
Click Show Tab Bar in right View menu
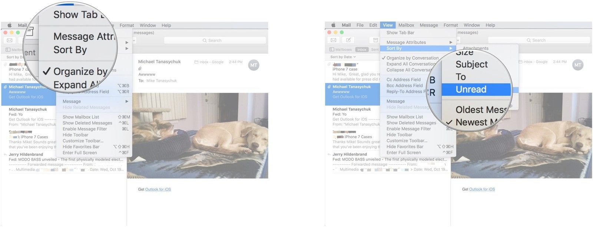(x=400, y=33)
